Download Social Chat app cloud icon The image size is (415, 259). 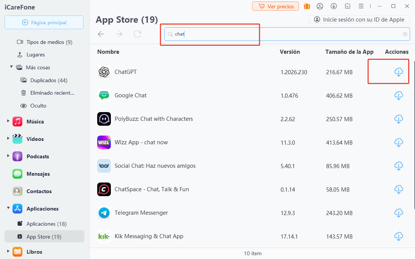click(399, 166)
